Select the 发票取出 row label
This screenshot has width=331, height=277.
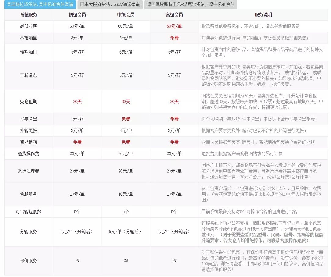(x=28, y=119)
